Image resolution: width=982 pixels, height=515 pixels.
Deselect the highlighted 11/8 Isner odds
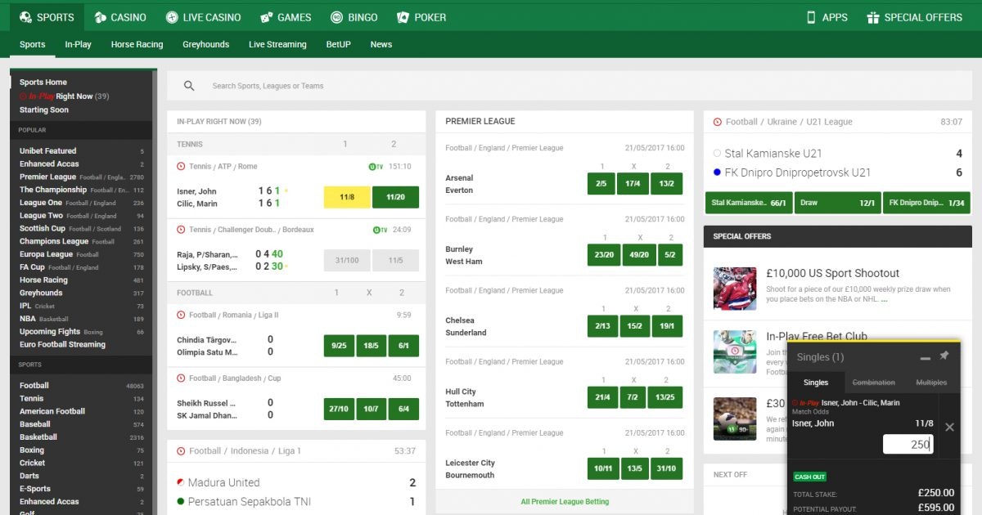(347, 197)
